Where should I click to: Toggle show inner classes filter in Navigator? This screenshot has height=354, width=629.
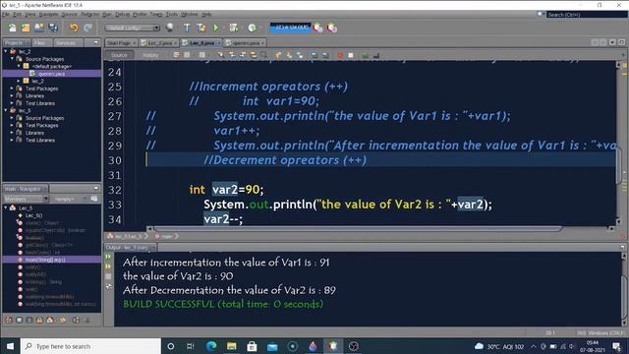pos(50,320)
